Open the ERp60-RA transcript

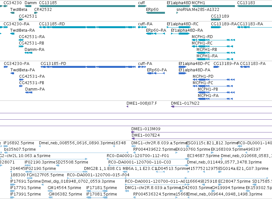pyautogui.click(x=155, y=34)
